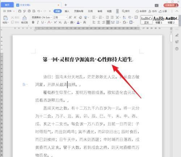Click the help question-mark icon in right sidebar
The image size is (181, 157).
[177, 49]
